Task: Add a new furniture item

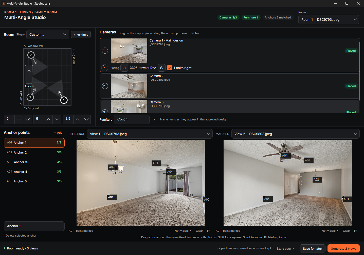Action: click(81, 35)
